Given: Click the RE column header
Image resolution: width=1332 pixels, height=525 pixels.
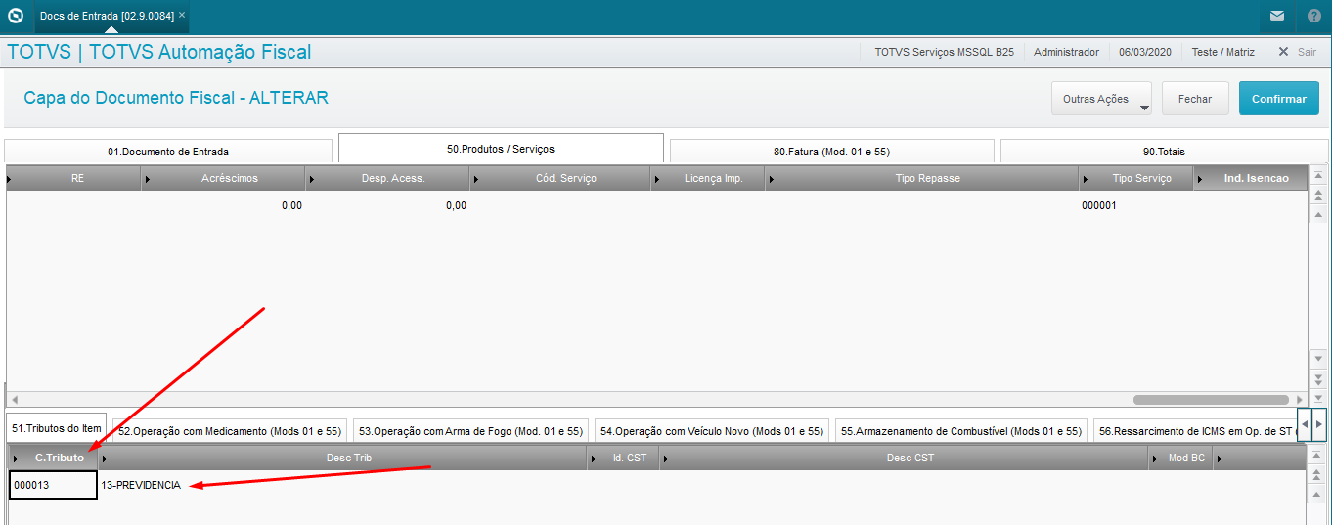Looking at the screenshot, I should [x=77, y=179].
